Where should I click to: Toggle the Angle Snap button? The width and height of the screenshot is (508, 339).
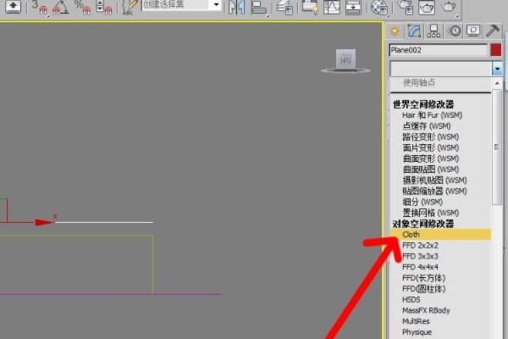coord(62,7)
